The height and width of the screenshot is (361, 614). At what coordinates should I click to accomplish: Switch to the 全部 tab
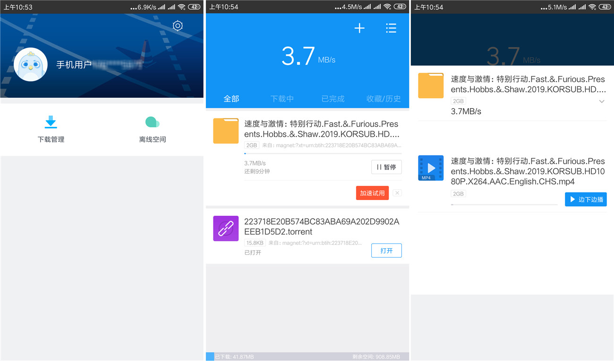231,99
